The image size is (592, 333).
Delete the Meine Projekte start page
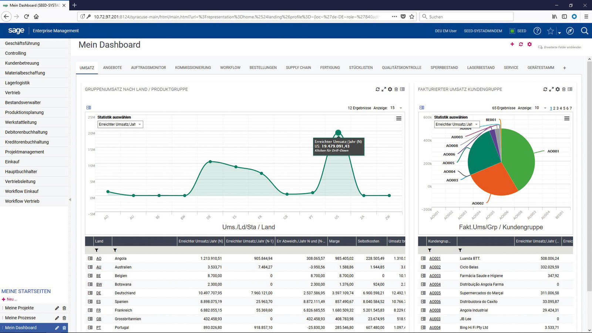pos(64,308)
